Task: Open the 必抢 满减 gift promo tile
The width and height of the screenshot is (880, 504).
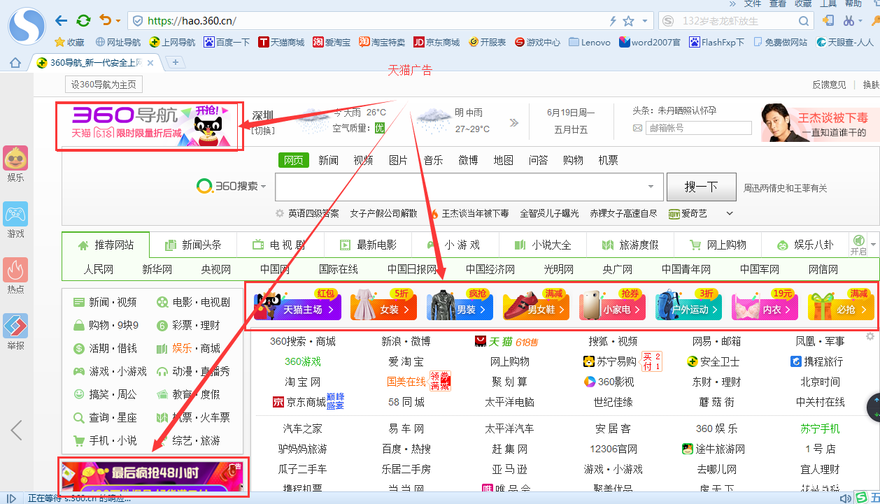Action: [841, 304]
